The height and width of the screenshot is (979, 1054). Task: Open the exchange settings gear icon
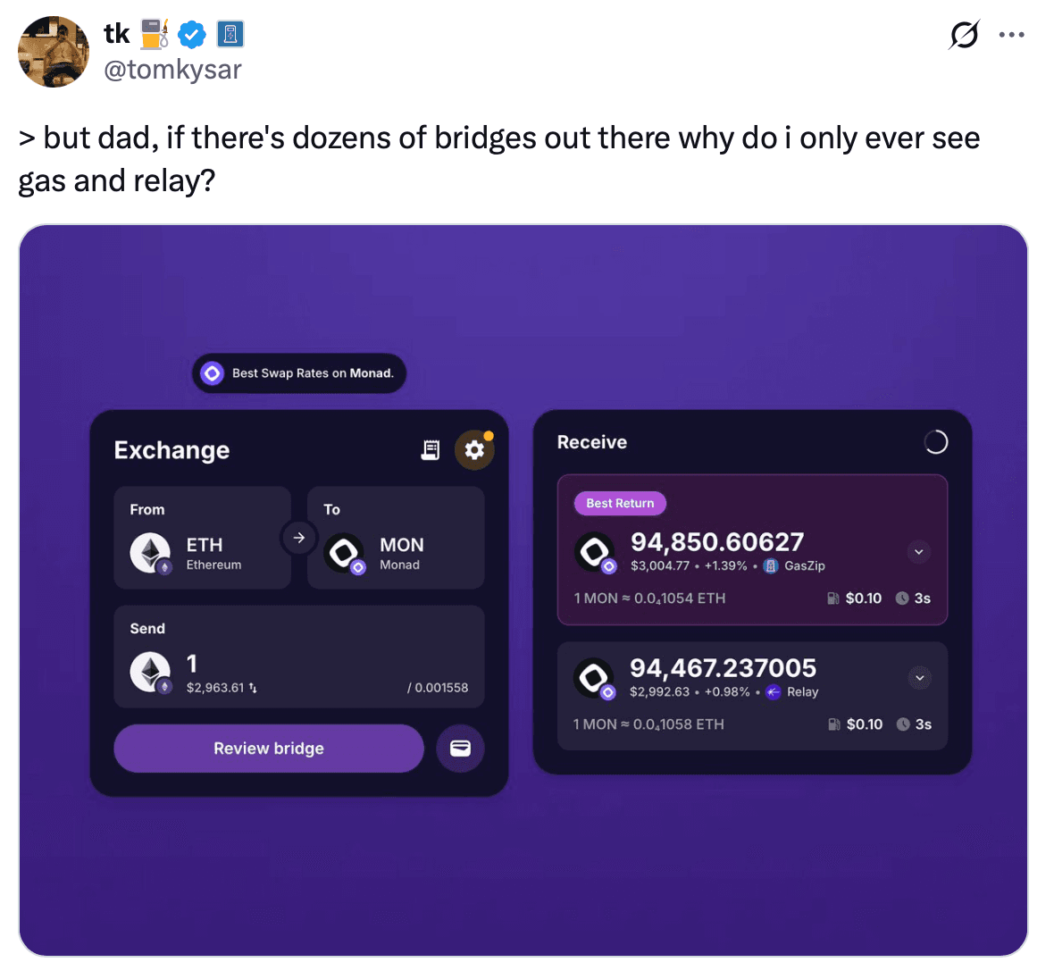click(474, 449)
